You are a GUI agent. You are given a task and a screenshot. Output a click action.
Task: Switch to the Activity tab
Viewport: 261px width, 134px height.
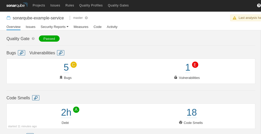112,27
